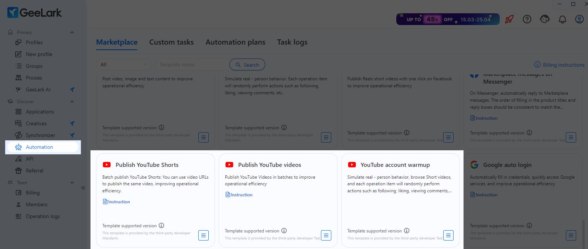Open the All category dropdown

pos(123,64)
